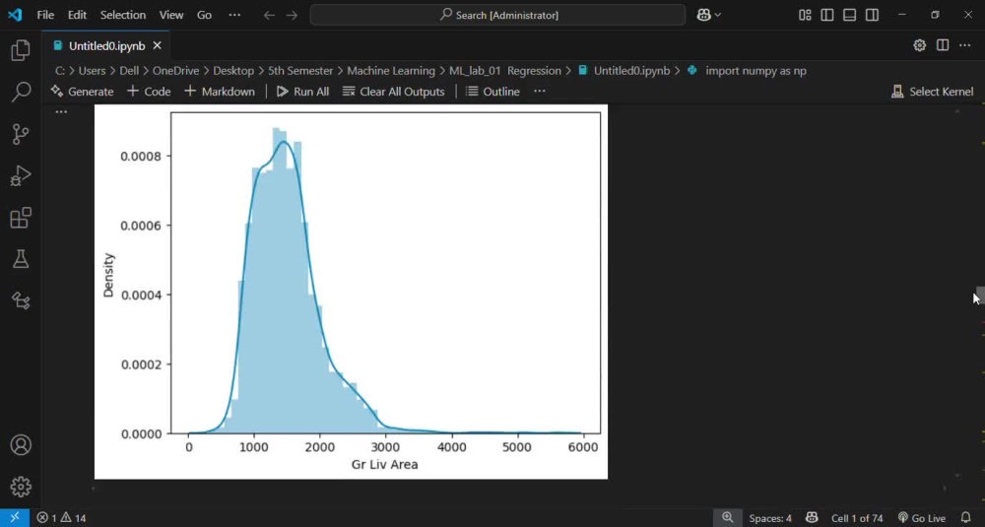Open the notifications bell
The width and height of the screenshot is (985, 527).
coord(966,517)
